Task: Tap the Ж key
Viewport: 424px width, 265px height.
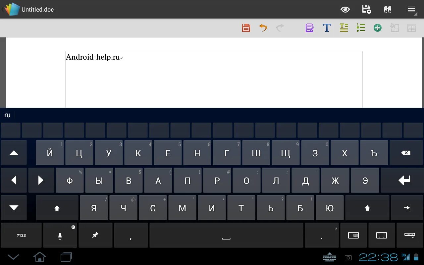Action: (335, 180)
